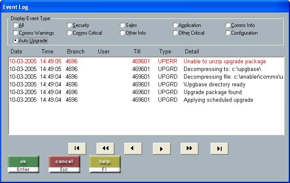This screenshot has width=290, height=183.
Task: Click the Branch column header
Action: click(x=76, y=51)
